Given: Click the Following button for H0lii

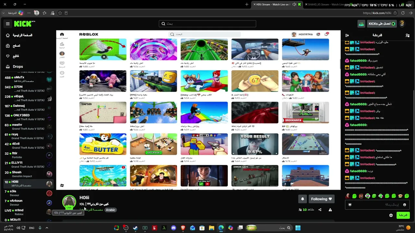Looking at the screenshot, I should tap(321, 199).
